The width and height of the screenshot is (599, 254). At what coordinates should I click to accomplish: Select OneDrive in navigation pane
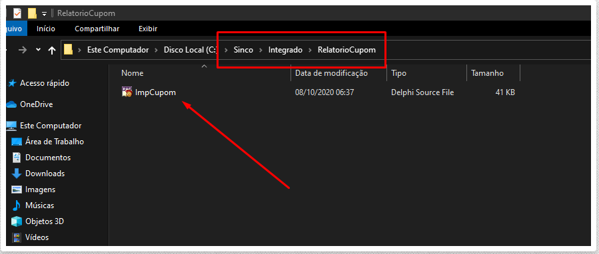click(36, 104)
